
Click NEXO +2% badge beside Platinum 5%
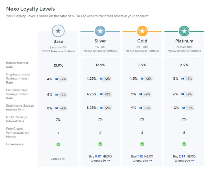(187, 79)
